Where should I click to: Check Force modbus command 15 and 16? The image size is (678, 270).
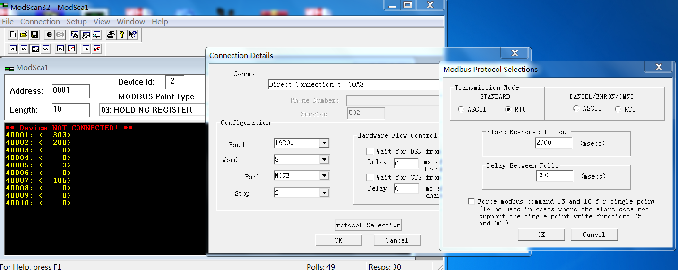coord(471,201)
